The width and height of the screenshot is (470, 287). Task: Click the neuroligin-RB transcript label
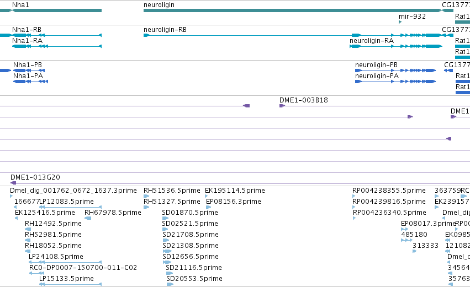pyautogui.click(x=165, y=30)
